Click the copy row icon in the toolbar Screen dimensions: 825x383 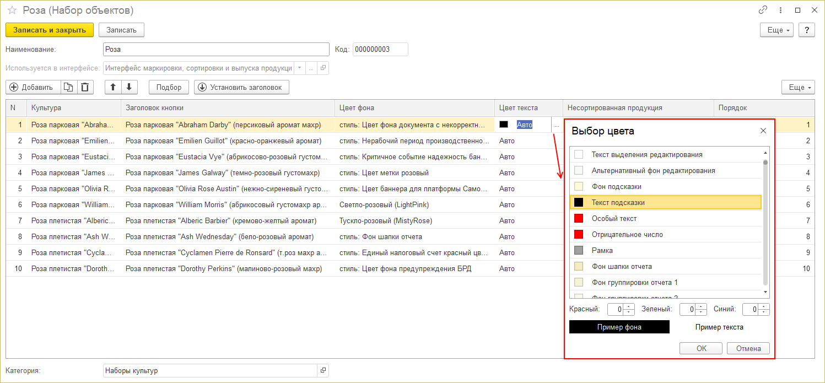point(68,87)
